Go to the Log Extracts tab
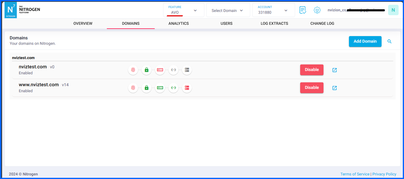The height and width of the screenshot is (179, 404). coord(274,23)
